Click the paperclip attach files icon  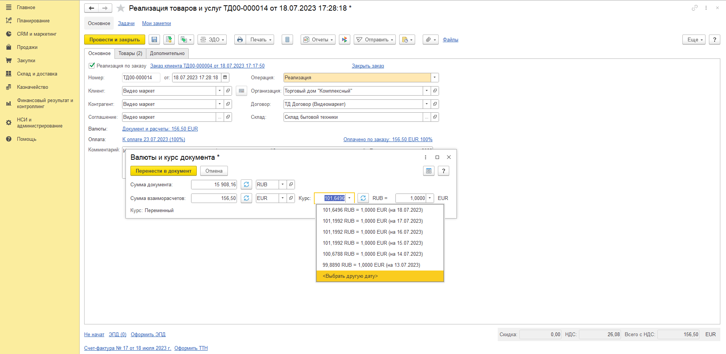[x=431, y=39]
